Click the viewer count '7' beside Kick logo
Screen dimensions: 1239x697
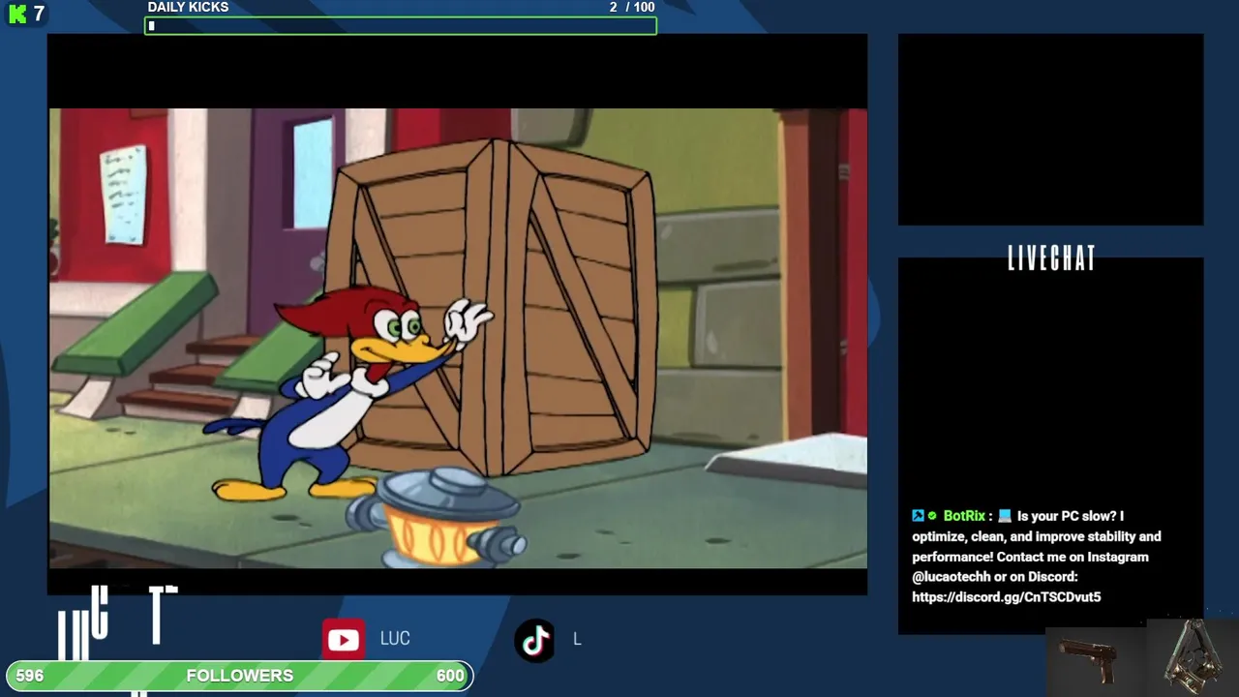click(39, 14)
